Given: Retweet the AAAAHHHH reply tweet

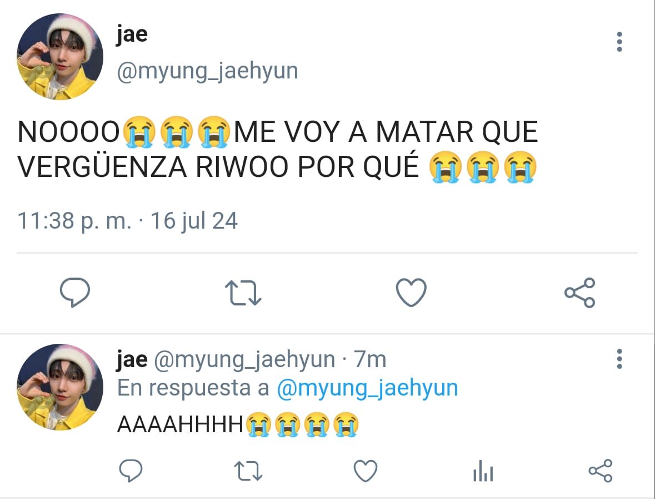Looking at the screenshot, I should point(248,471).
